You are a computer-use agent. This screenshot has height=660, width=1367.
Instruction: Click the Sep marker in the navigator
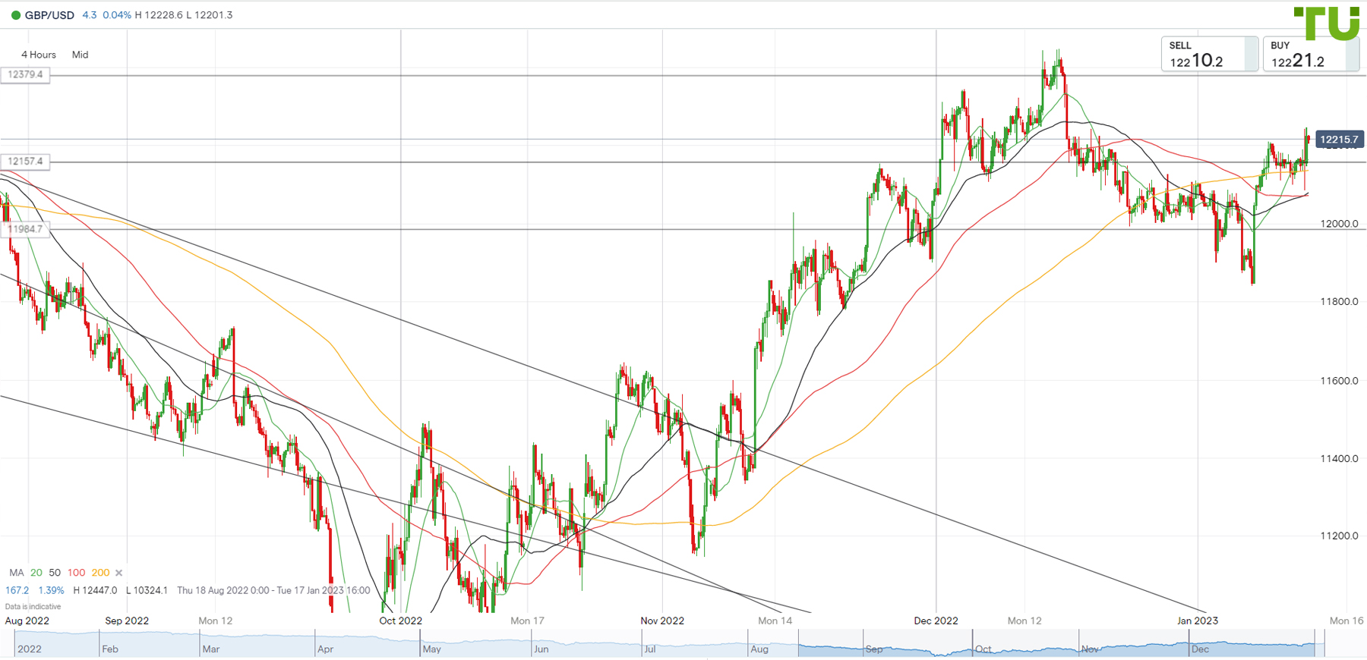click(874, 649)
